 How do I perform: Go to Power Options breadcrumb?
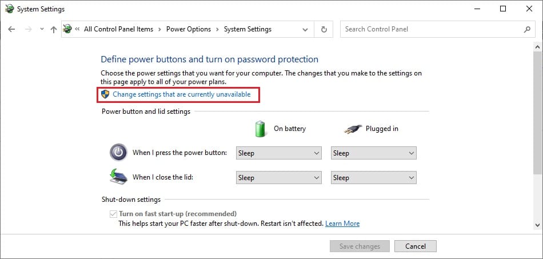(189, 29)
